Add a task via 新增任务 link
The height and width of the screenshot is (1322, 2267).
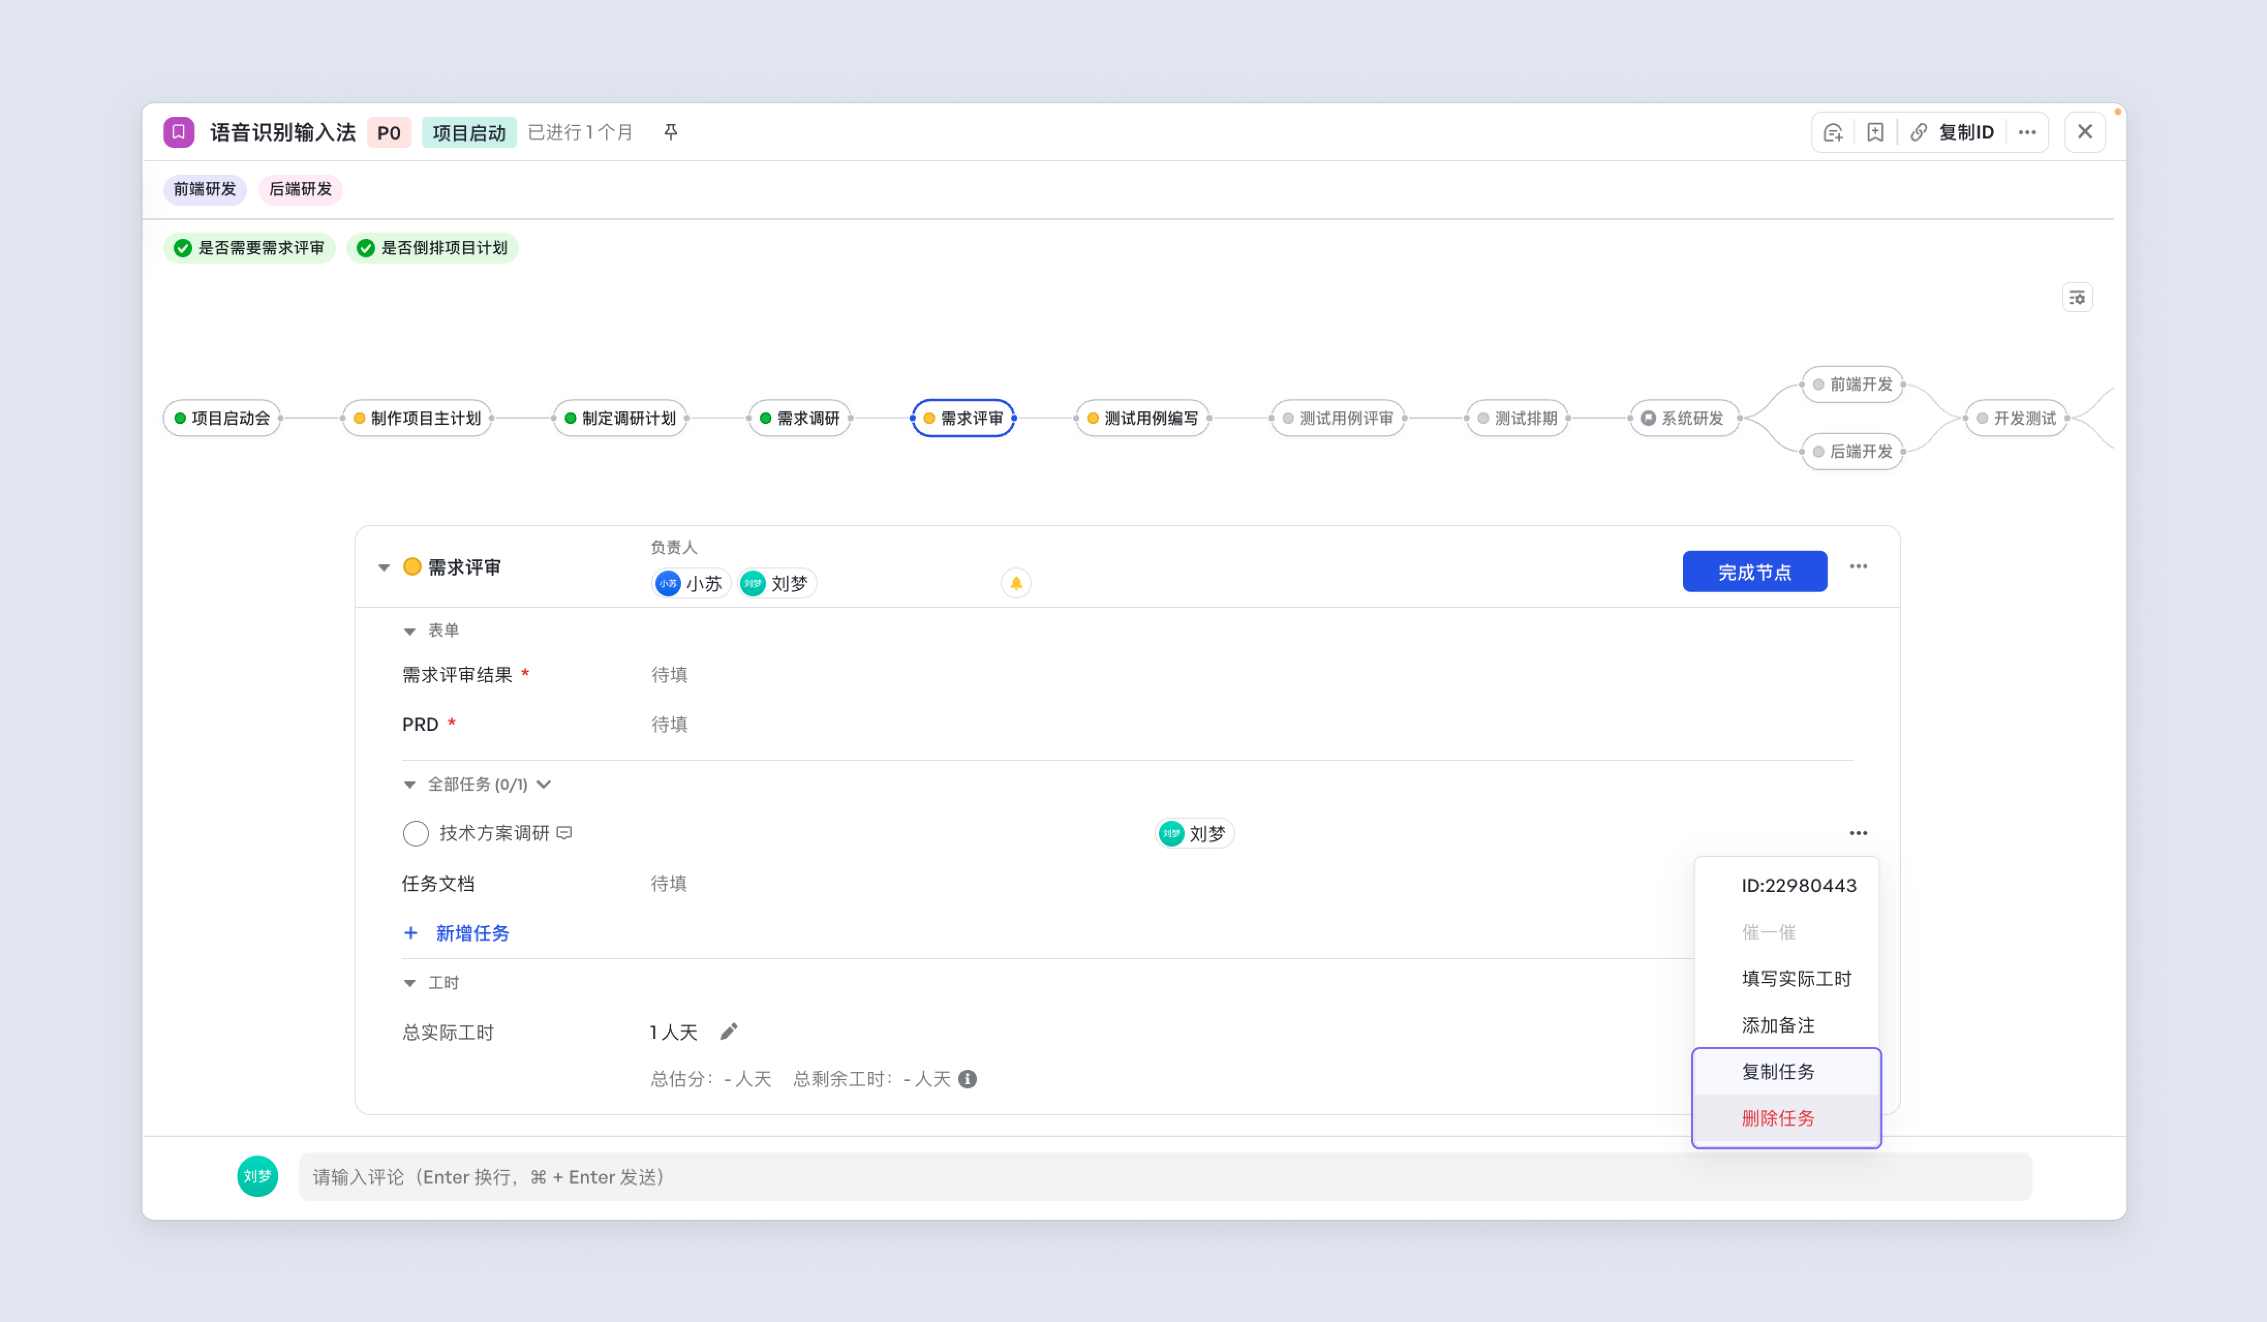(472, 933)
